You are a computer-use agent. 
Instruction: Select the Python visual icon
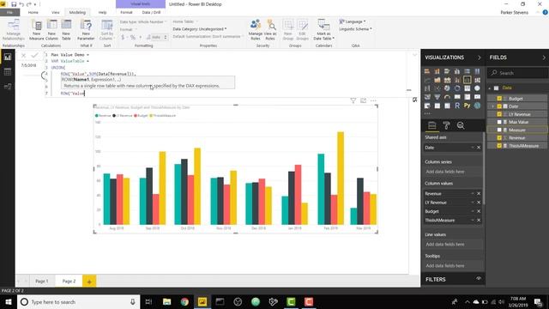pyautogui.click(x=467, y=106)
